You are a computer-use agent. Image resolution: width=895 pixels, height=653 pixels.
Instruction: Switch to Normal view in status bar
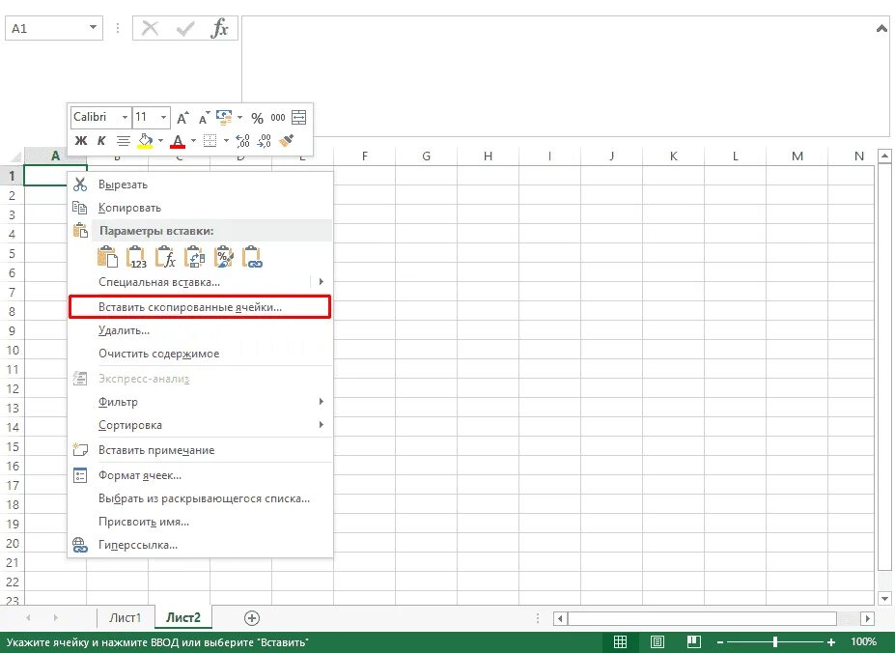tap(620, 642)
